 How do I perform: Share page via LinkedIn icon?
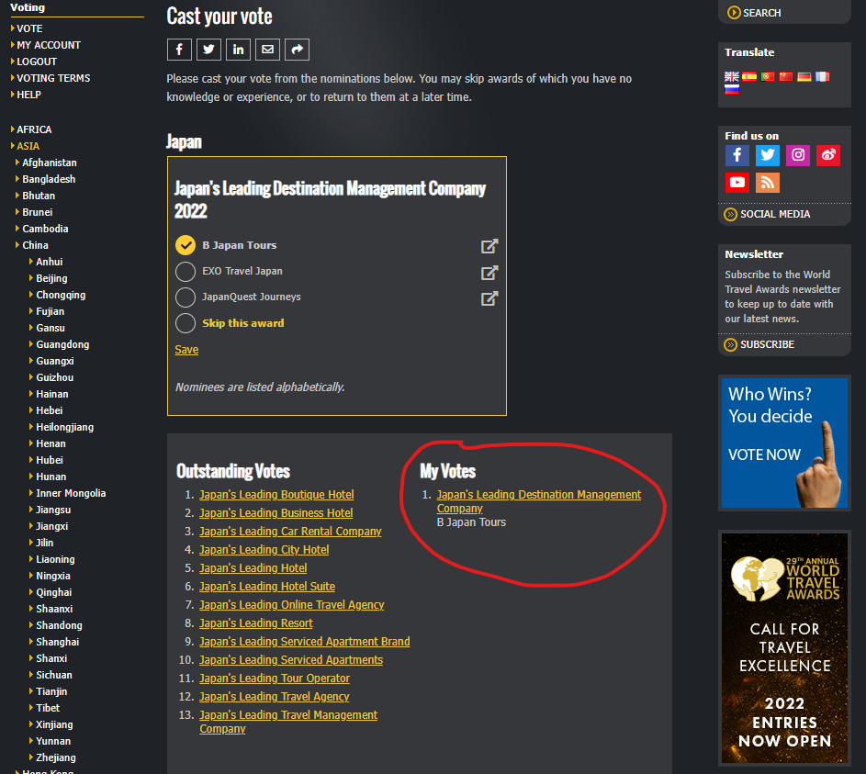tap(238, 50)
